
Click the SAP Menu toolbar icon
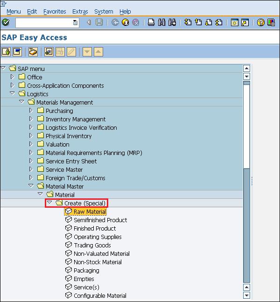coord(17,52)
